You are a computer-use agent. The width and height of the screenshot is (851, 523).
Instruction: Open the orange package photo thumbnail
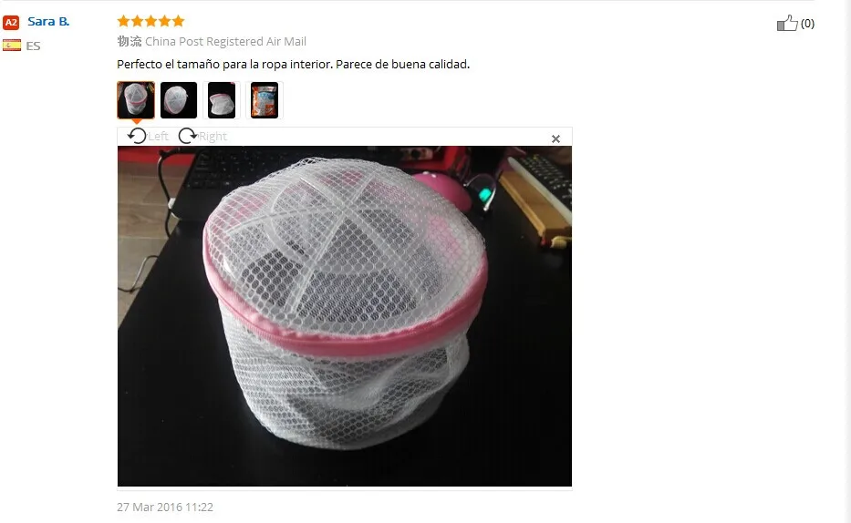pos(265,99)
